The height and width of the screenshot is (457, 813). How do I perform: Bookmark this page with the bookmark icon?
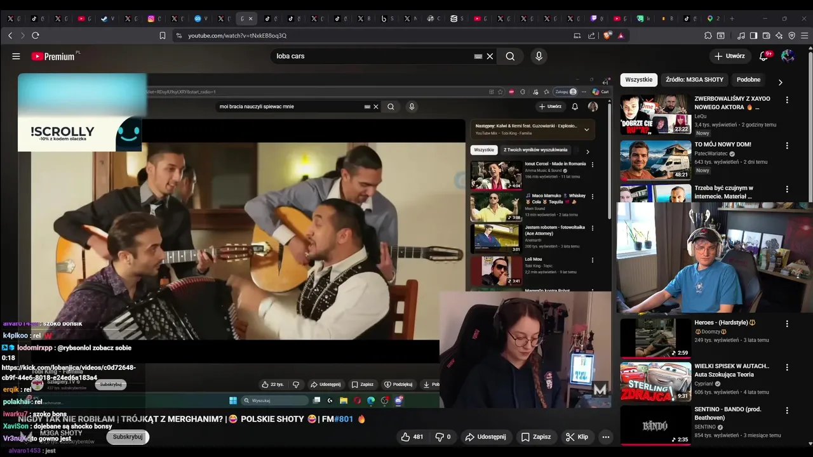tap(163, 36)
